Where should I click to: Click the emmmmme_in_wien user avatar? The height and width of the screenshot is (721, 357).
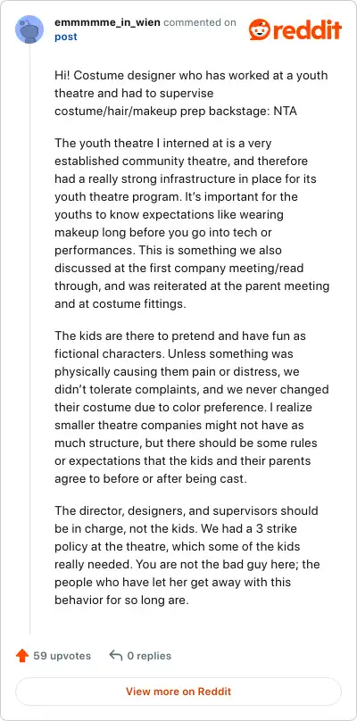coord(29,29)
